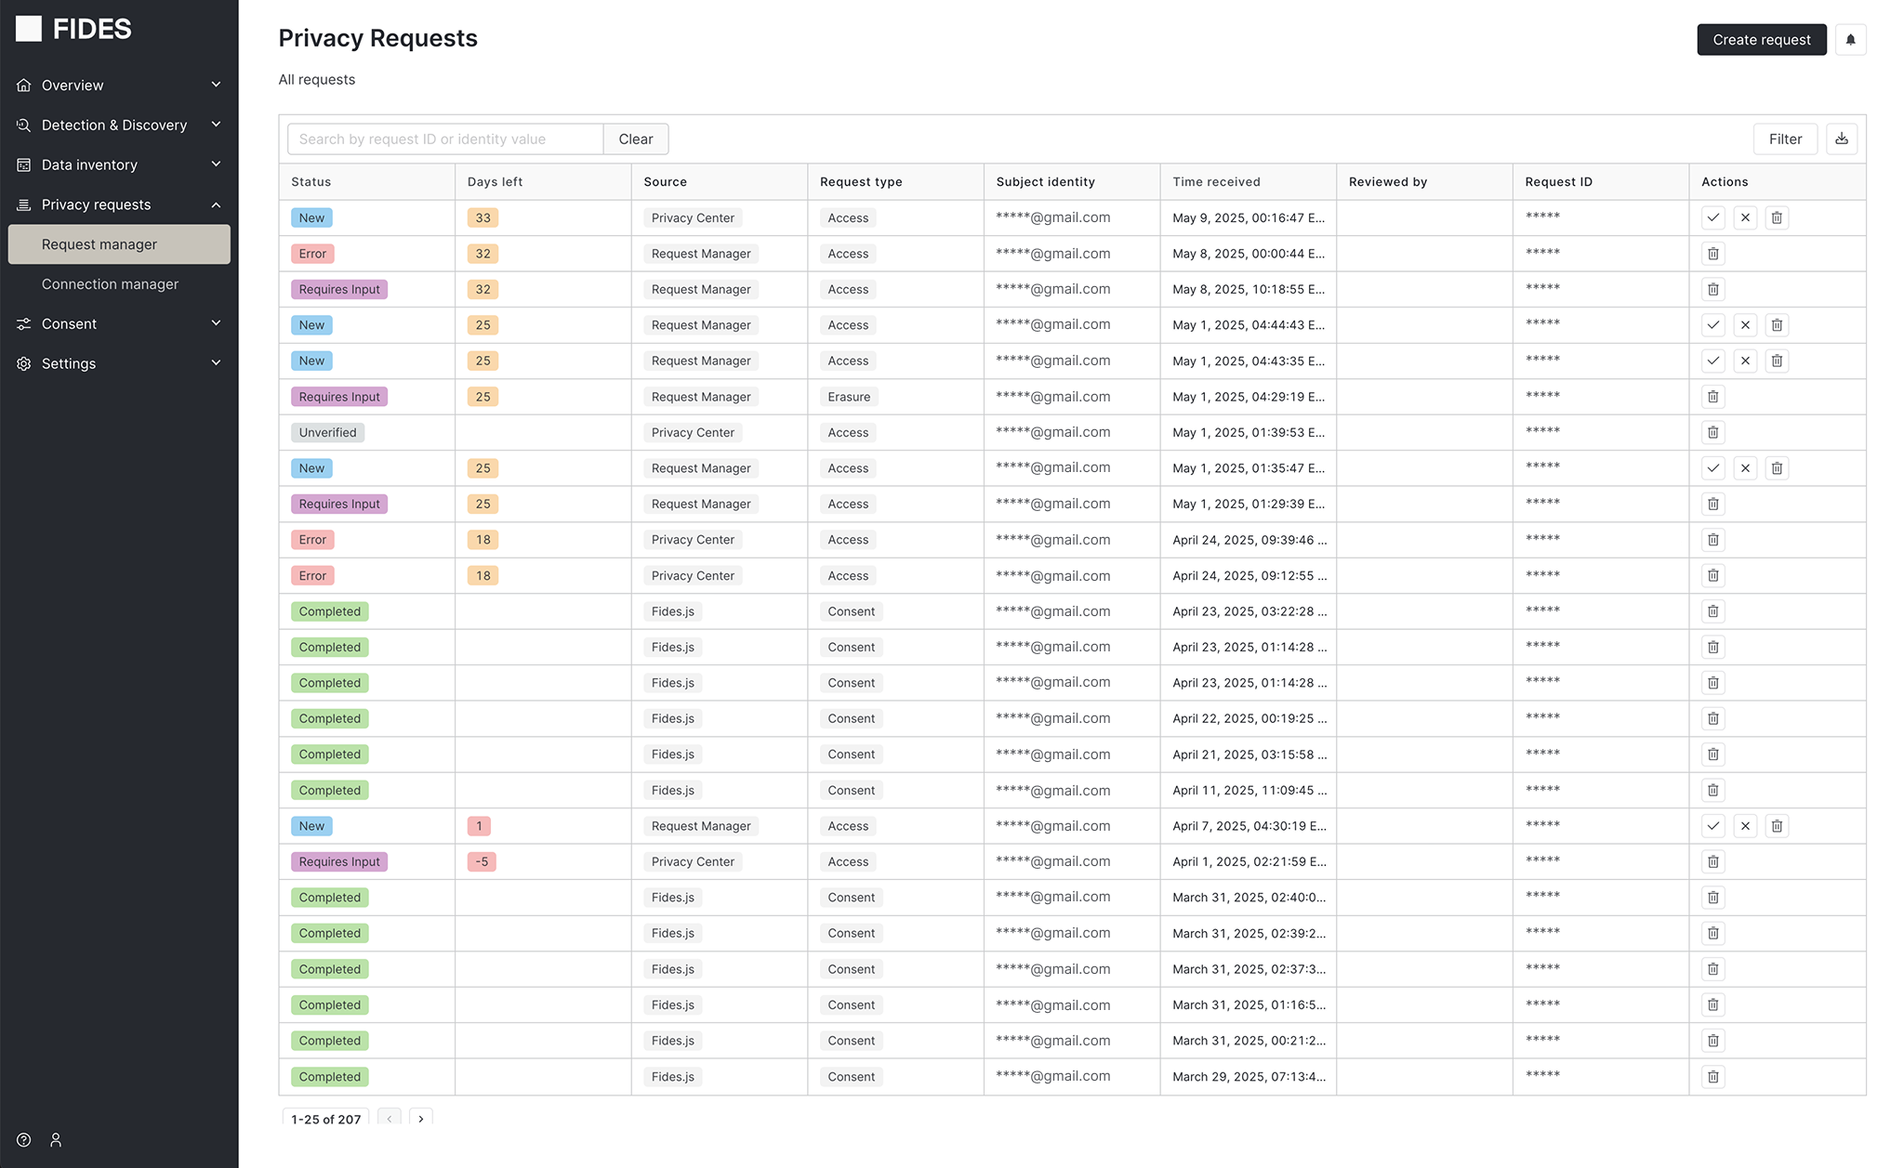Click the Detection & Discovery magnifier icon
Screen dimensions: 1904x1168
click(23, 125)
